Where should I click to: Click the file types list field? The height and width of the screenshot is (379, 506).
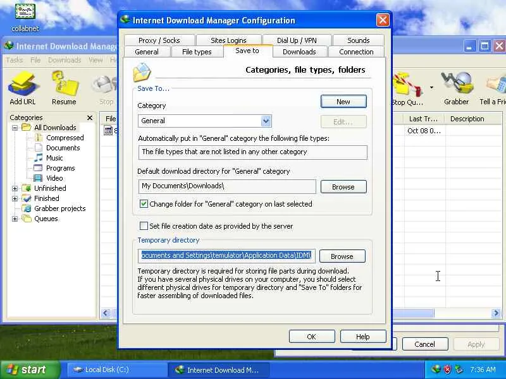(252, 152)
